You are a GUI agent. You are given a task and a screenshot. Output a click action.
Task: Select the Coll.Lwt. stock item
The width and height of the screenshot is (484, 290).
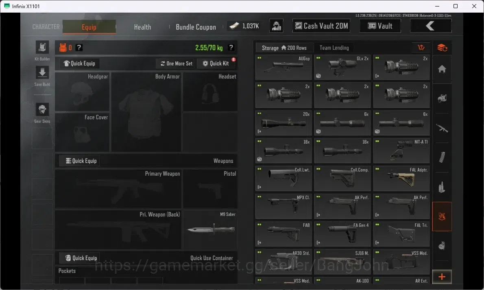pyautogui.click(x=283, y=179)
